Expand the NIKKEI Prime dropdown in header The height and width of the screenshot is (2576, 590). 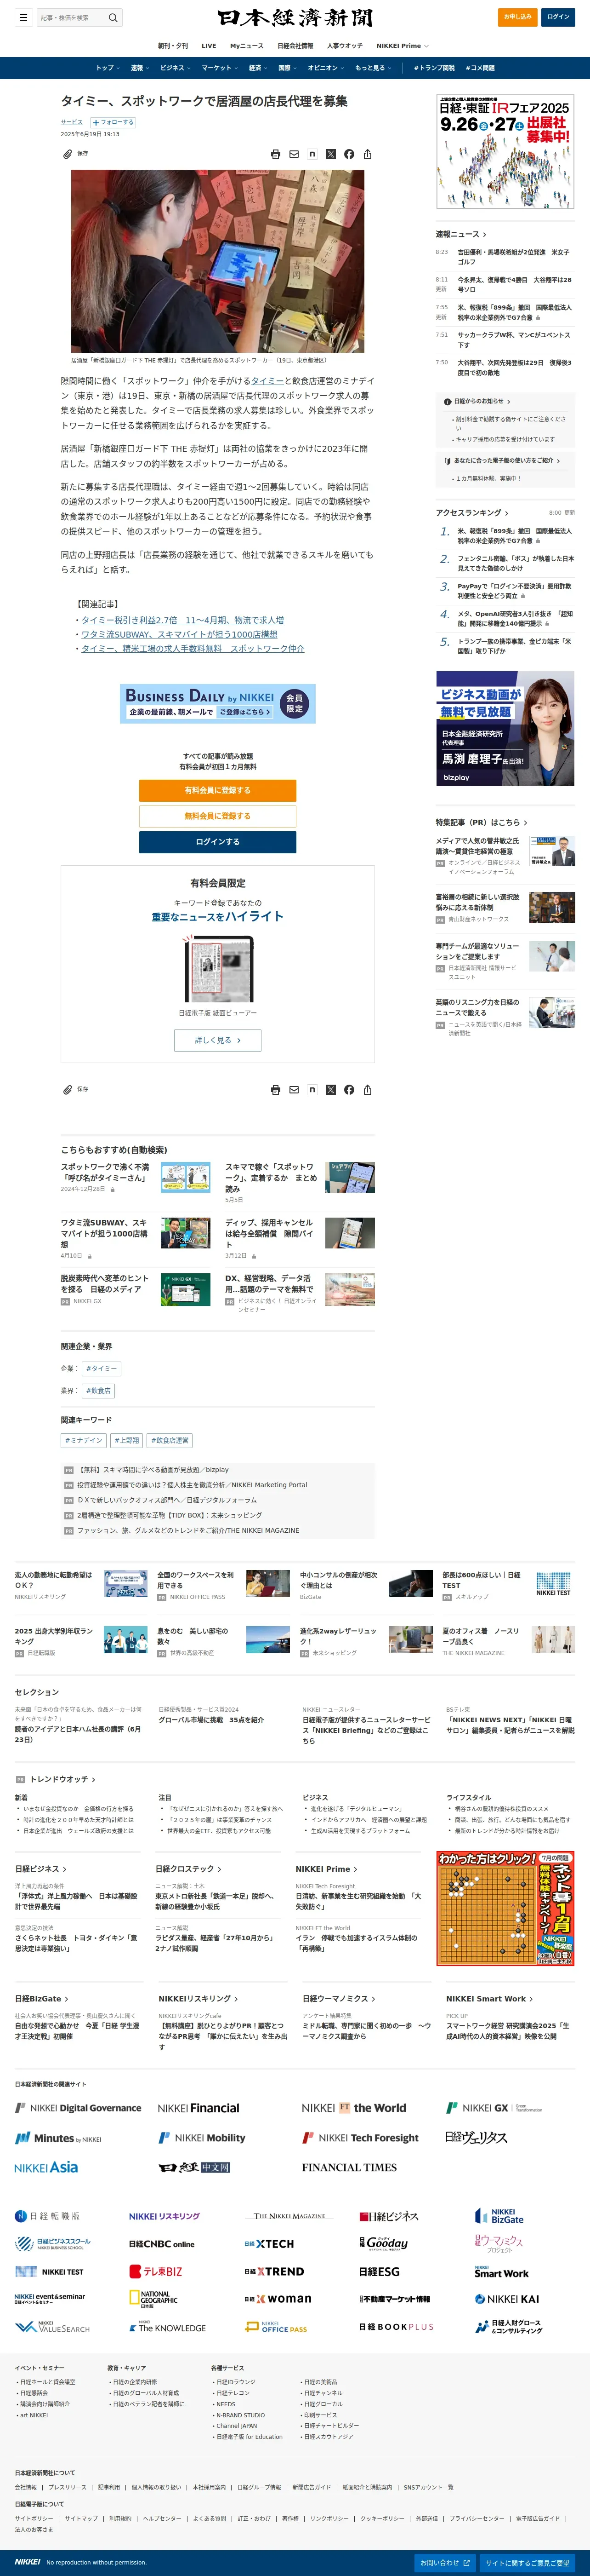[x=403, y=45]
